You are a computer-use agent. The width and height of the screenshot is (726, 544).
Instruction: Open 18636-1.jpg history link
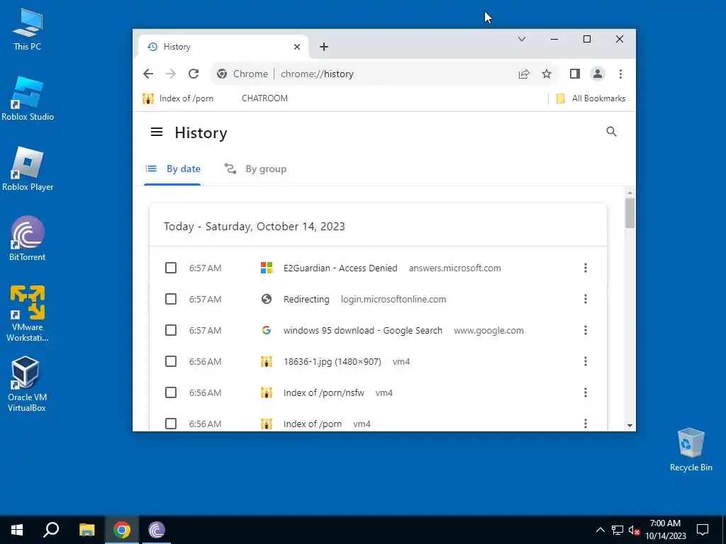pyautogui.click(x=333, y=361)
